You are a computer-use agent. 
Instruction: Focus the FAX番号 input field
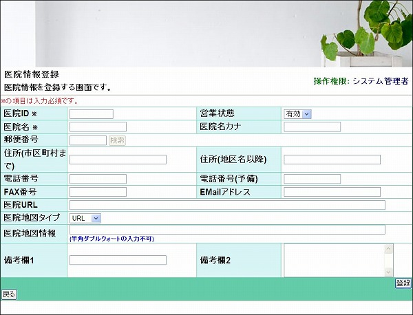98,192
